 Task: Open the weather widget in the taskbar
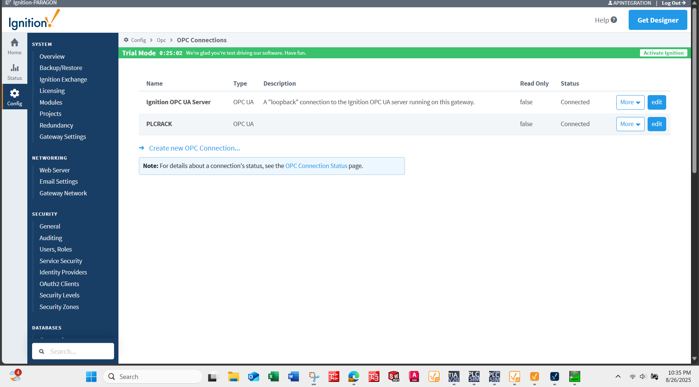tap(15, 375)
